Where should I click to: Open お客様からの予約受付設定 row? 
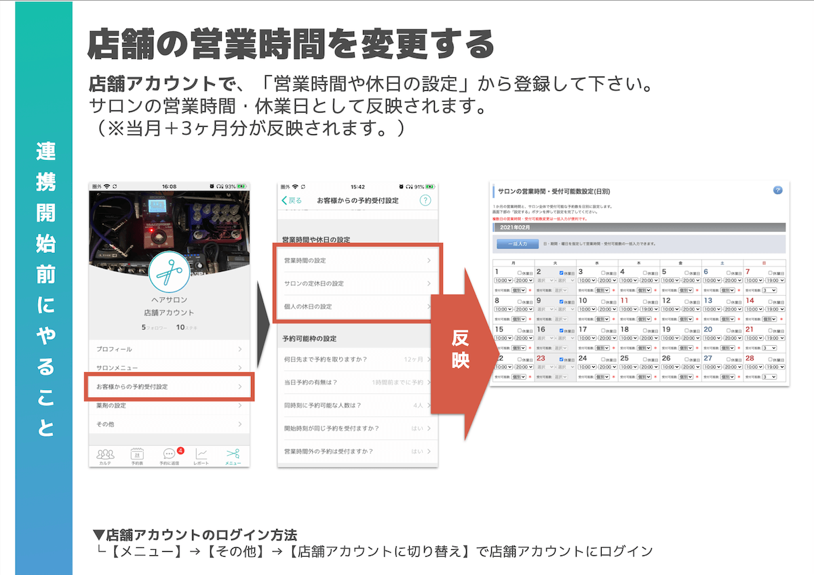click(169, 386)
